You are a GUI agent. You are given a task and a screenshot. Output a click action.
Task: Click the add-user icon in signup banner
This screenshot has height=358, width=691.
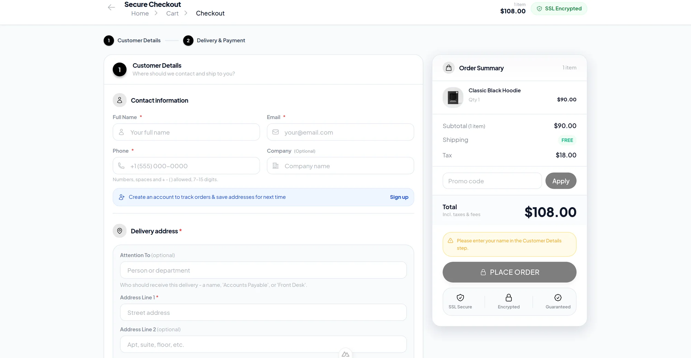(122, 197)
